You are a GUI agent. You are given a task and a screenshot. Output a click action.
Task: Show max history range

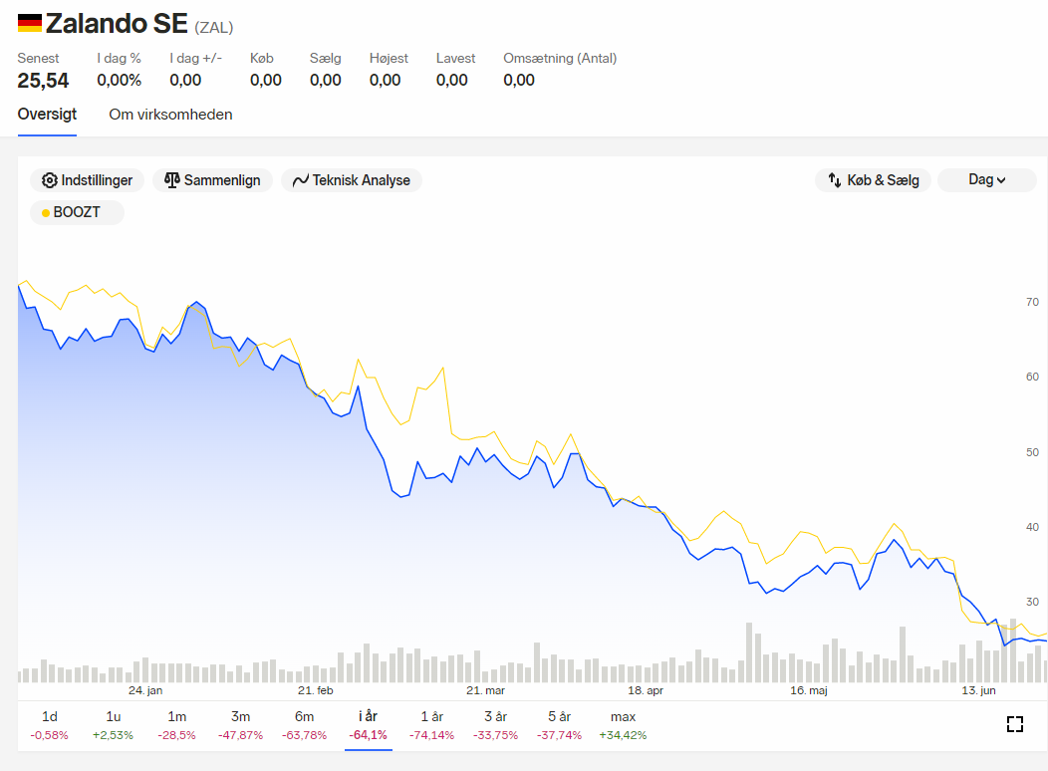(623, 725)
